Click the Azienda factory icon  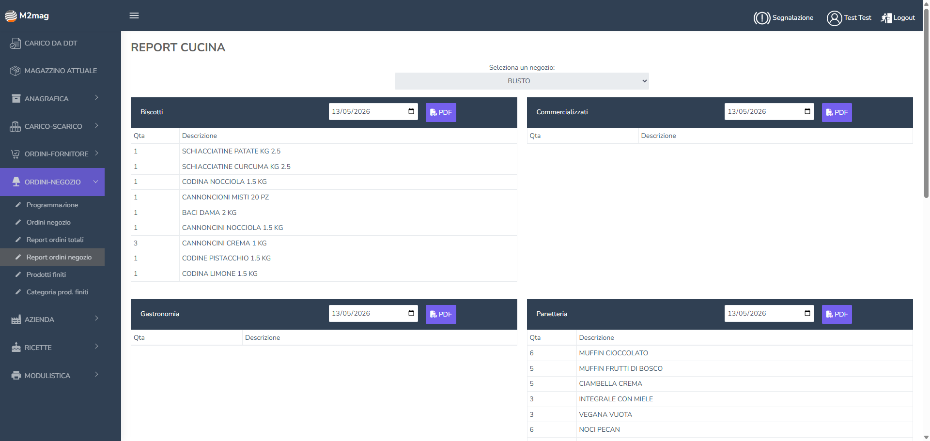(x=16, y=319)
